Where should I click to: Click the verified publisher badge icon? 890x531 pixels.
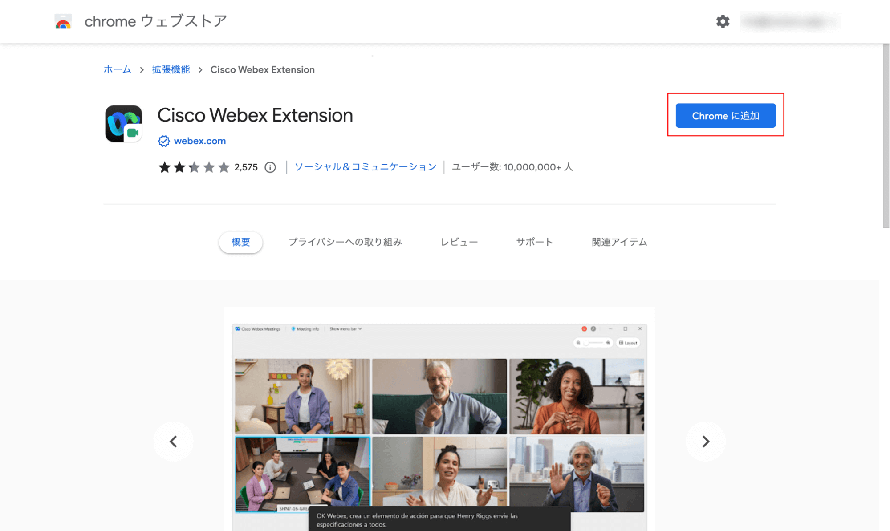164,141
